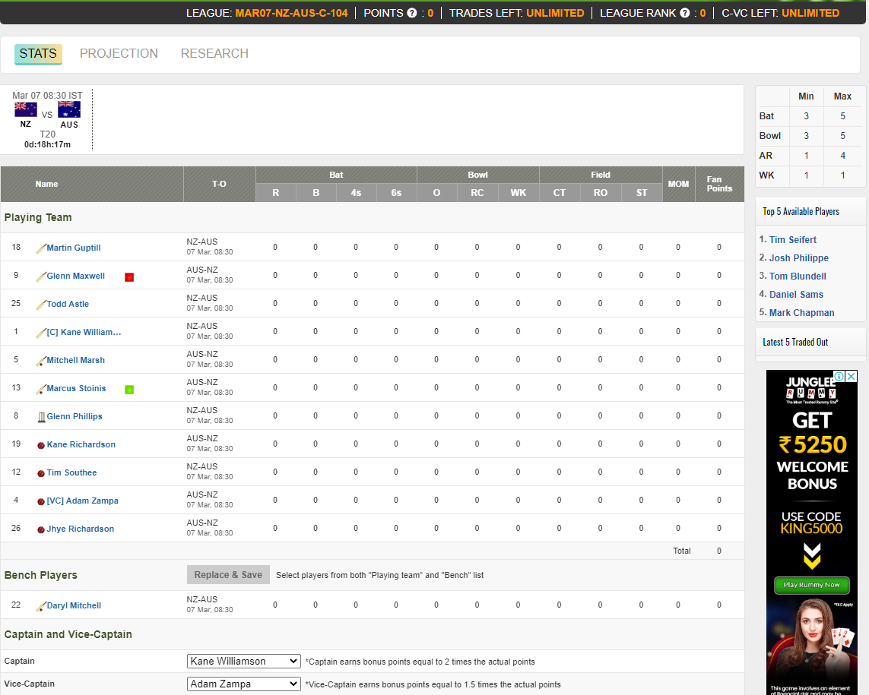Select Tom Blundell from available players
Image resolution: width=869 pixels, height=695 pixels.
[798, 276]
